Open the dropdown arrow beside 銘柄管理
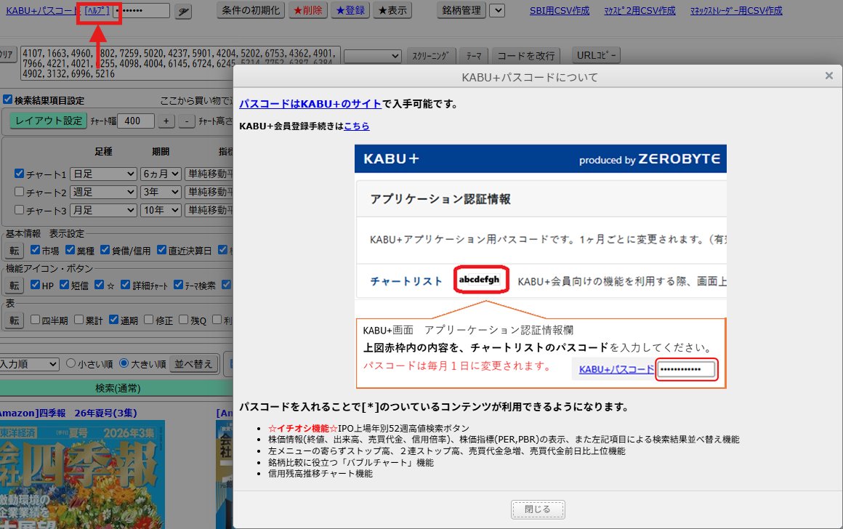Viewport: 843px width, 529px height. (497, 10)
